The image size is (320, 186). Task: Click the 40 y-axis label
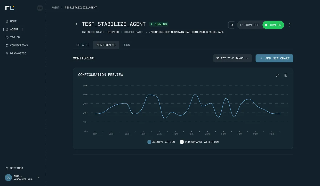point(84,95)
